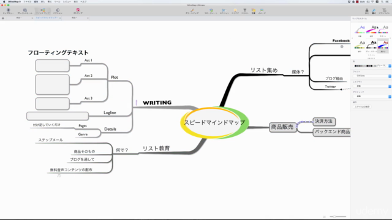The image size is (392, 220).
Task: Select the Plot subtopic
Action: click(115, 78)
